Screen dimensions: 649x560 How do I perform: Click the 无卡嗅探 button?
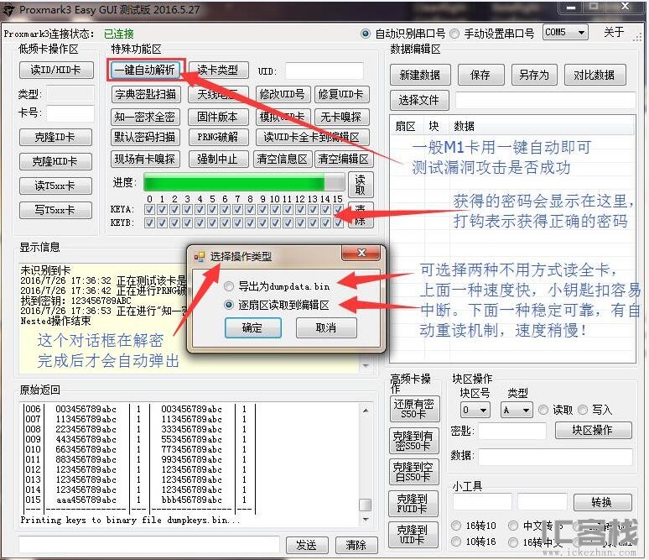[341, 117]
